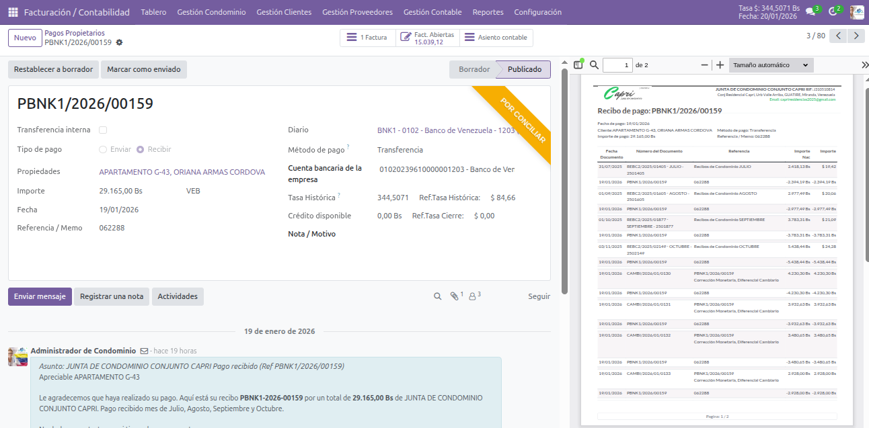Open the Reportes menu
The image size is (869, 428).
[x=488, y=12]
